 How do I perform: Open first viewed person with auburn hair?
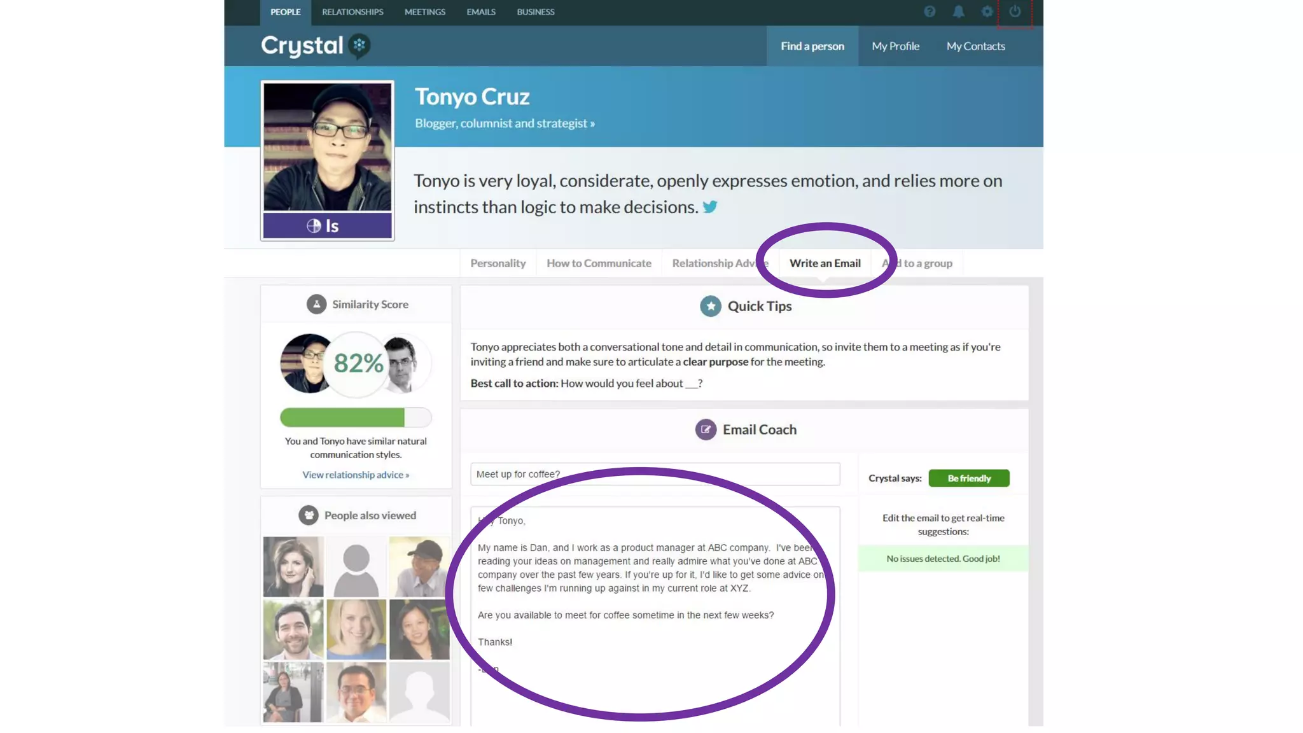(x=293, y=566)
